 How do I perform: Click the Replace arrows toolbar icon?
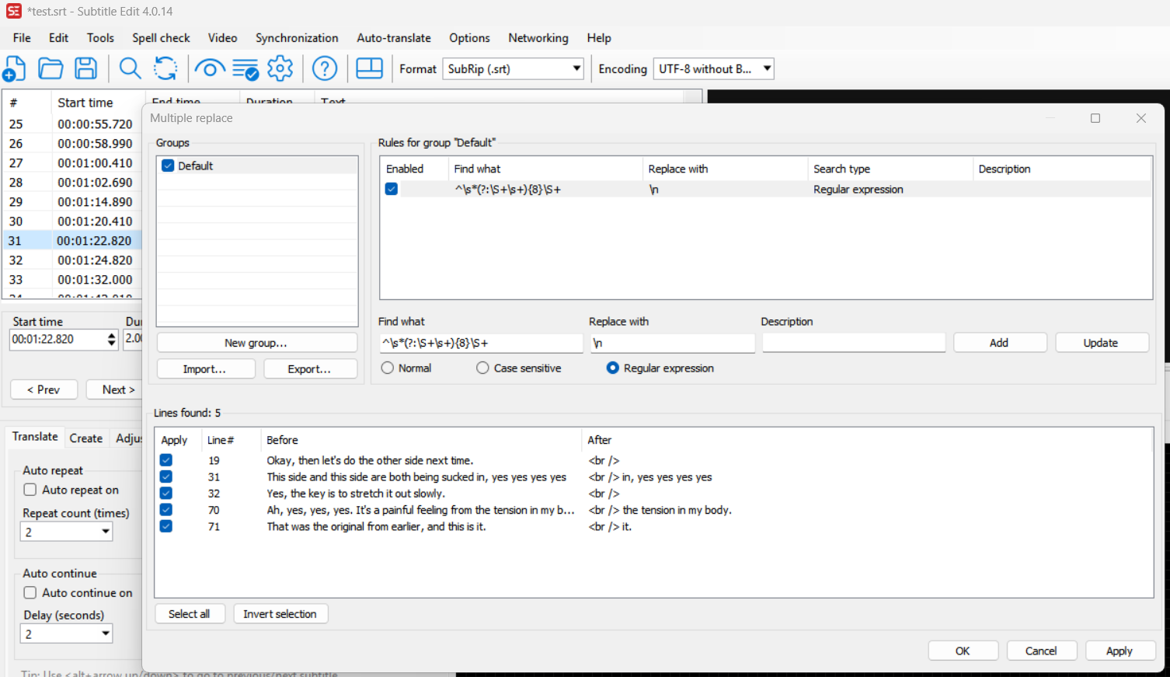click(x=165, y=68)
